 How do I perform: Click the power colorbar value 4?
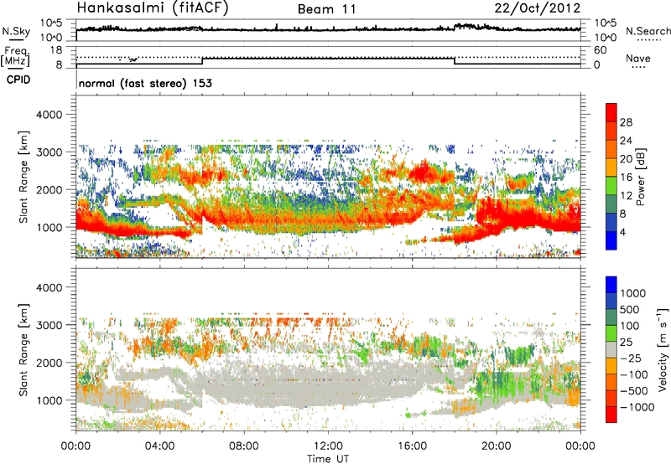coord(623,233)
